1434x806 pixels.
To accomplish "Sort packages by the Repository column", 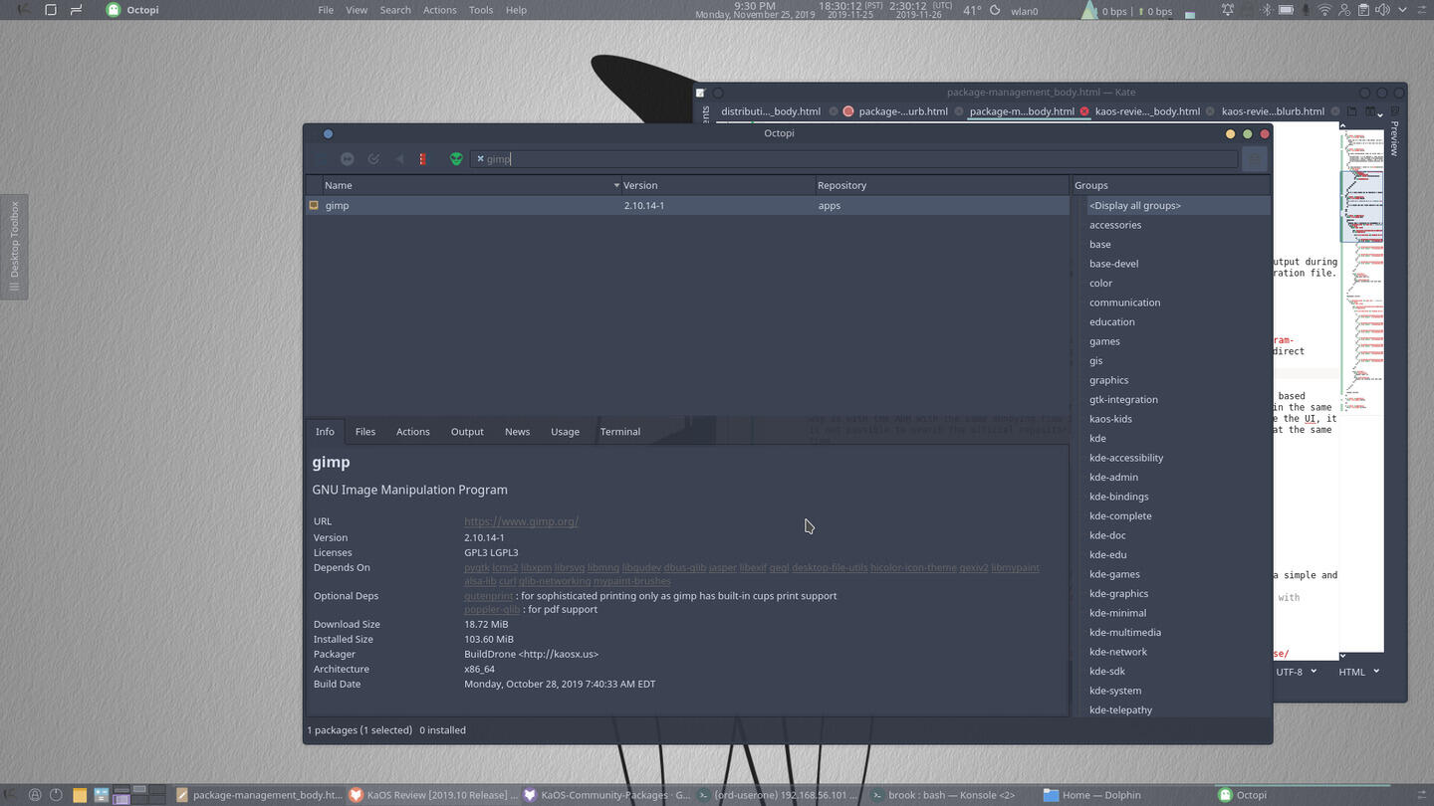I will tap(941, 185).
